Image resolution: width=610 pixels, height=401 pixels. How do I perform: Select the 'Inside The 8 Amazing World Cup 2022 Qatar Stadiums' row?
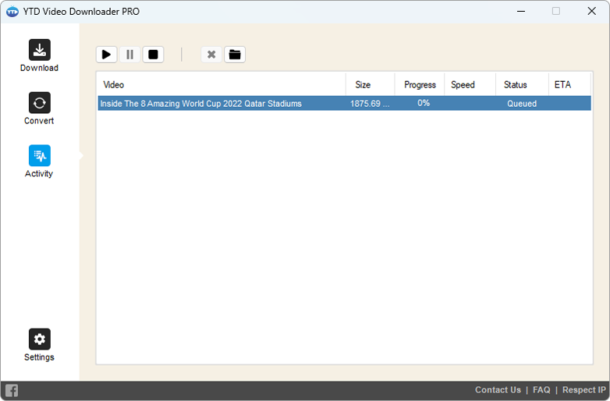(344, 104)
